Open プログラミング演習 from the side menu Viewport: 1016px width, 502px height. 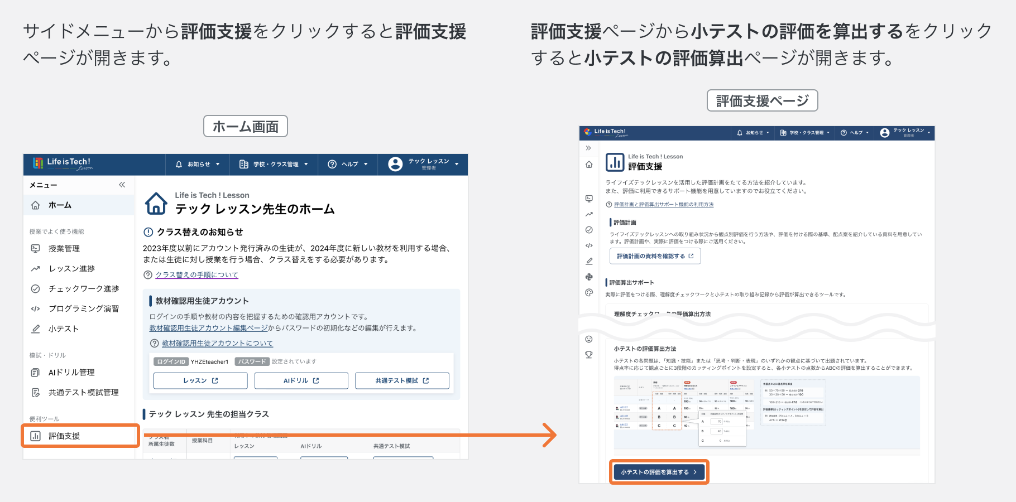[79, 309]
